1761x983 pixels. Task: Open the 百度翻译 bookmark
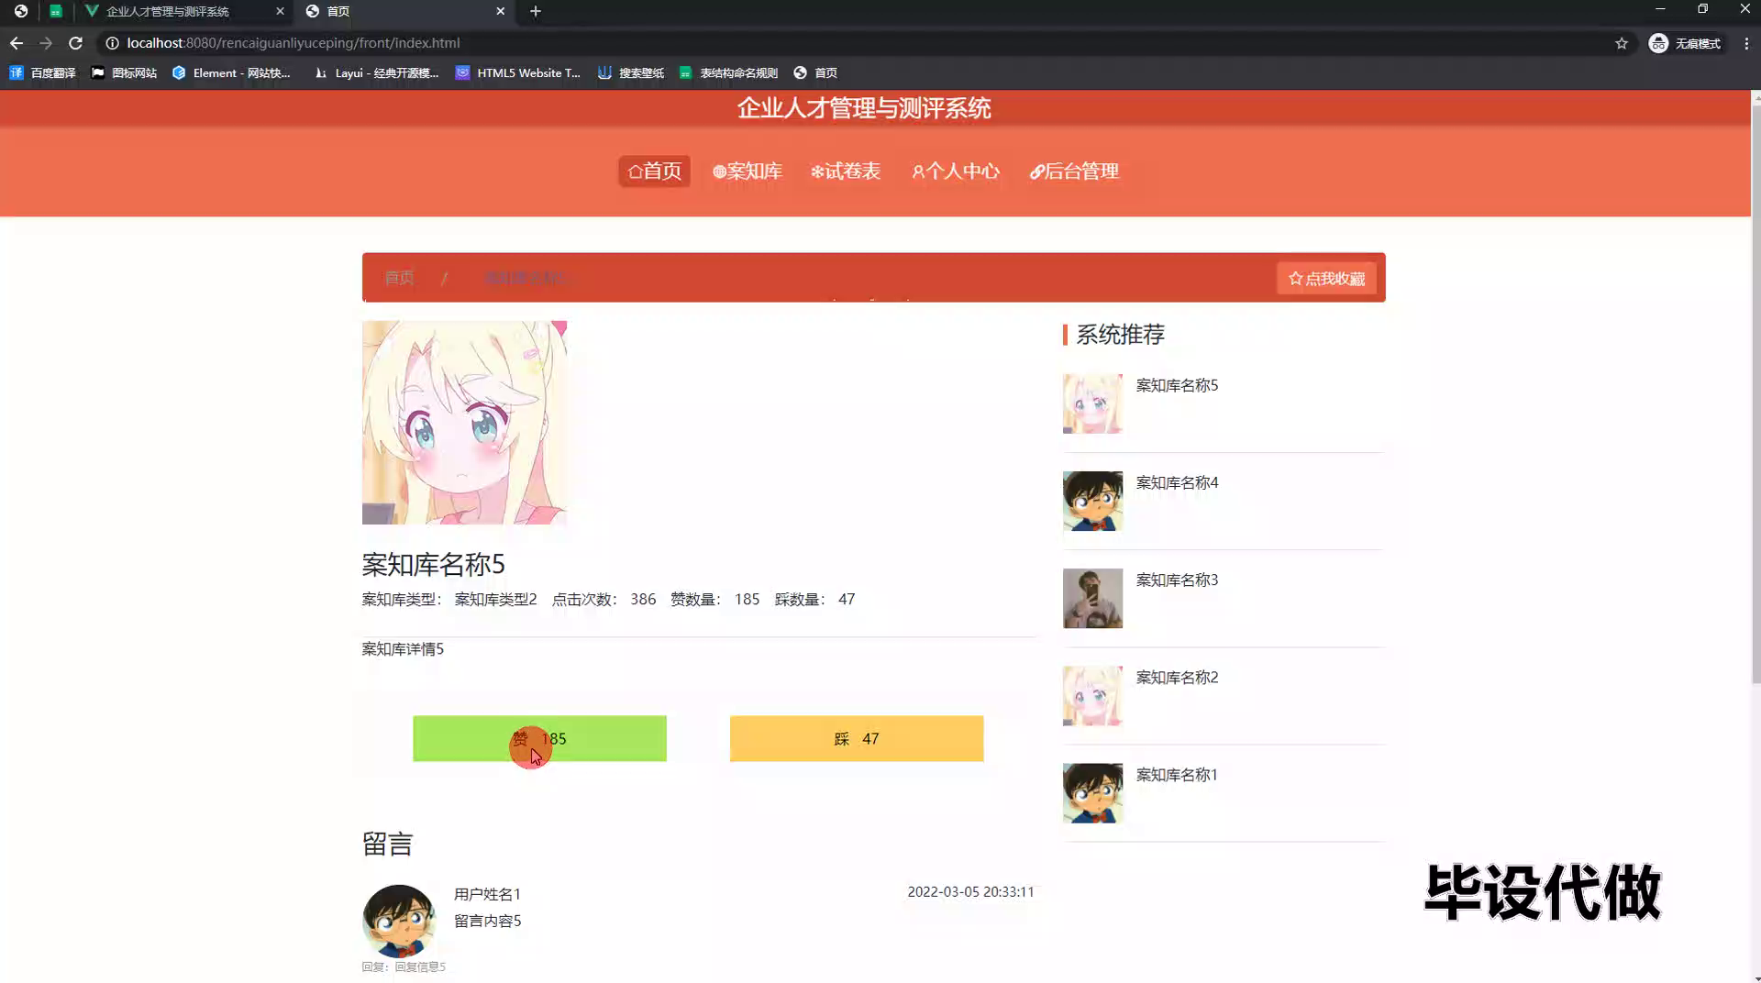coord(42,72)
